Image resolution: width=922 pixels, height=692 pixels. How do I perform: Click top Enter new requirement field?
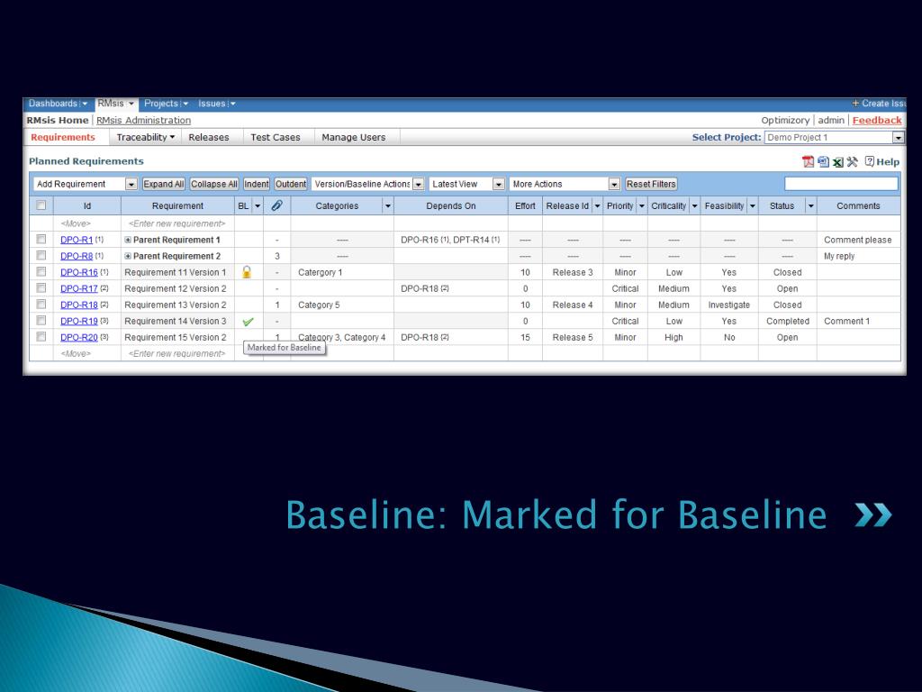coord(177,223)
